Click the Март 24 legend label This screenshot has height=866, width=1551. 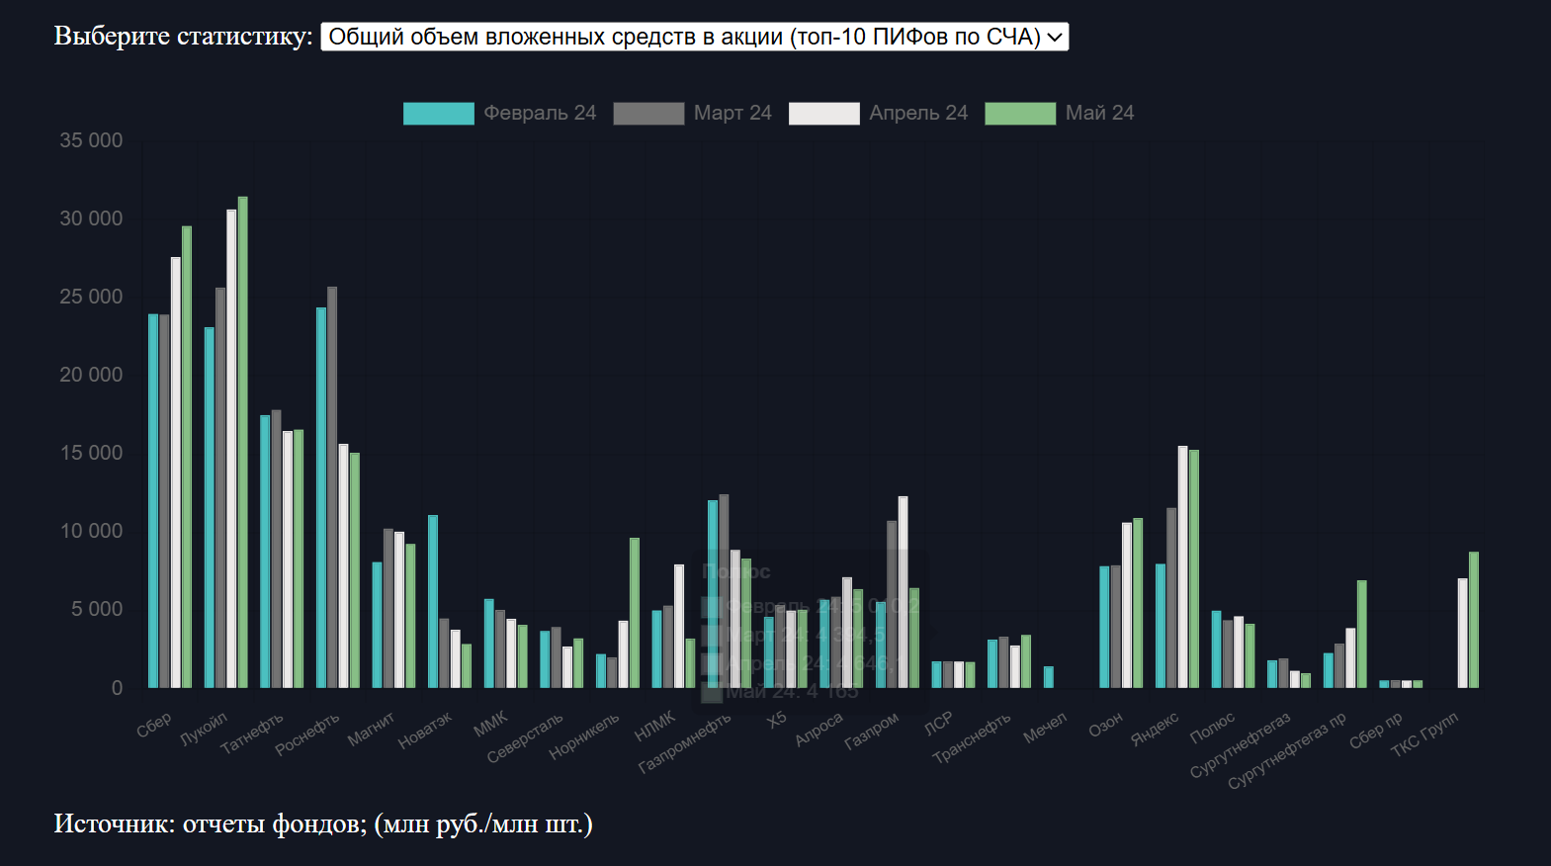(x=732, y=113)
